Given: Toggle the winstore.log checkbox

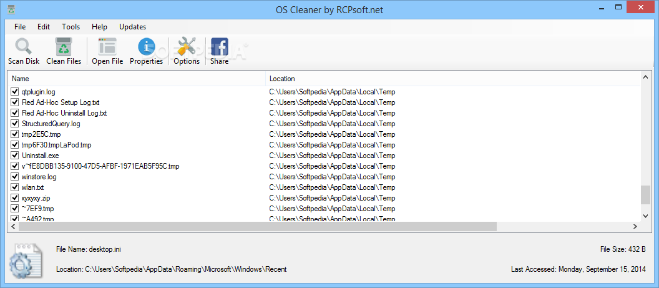Looking at the screenshot, I should pos(15,177).
